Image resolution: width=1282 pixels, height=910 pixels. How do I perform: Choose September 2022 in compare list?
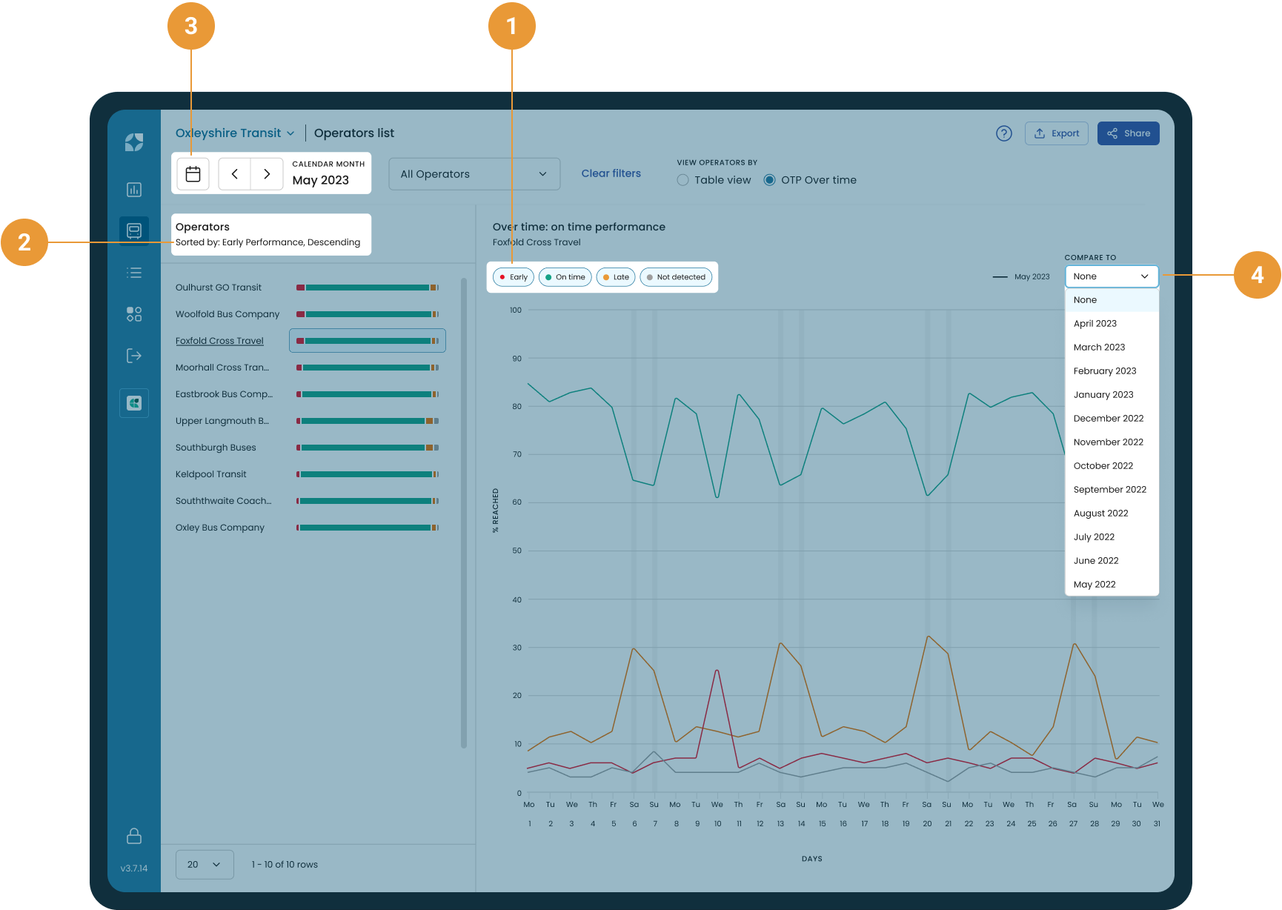tap(1112, 490)
